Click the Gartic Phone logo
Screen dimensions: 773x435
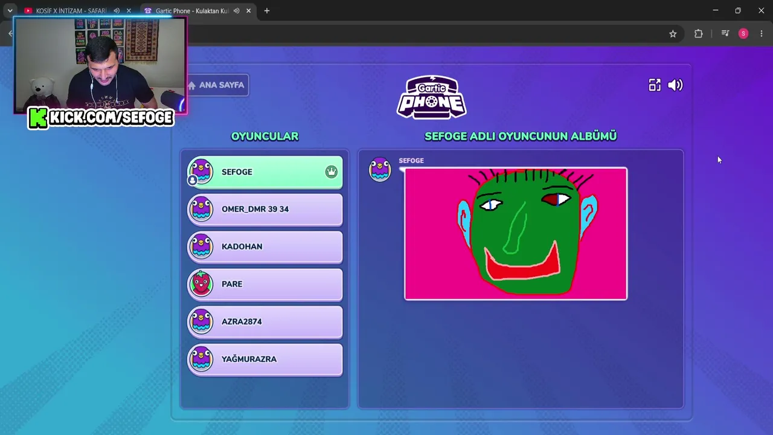pos(431,97)
